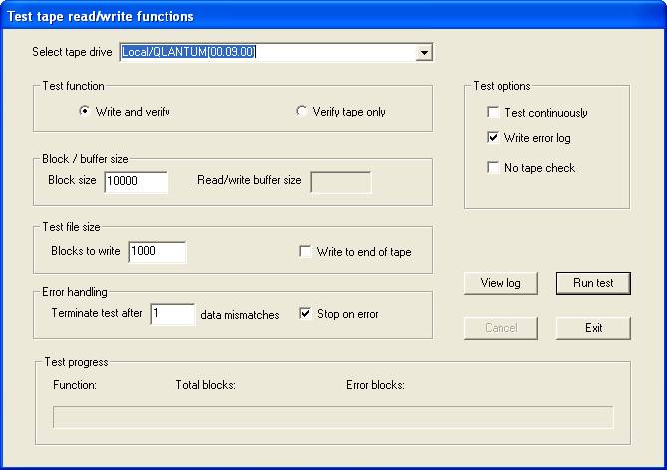The height and width of the screenshot is (470, 667).
Task: Focus the Blocks to write field
Action: [x=157, y=252]
